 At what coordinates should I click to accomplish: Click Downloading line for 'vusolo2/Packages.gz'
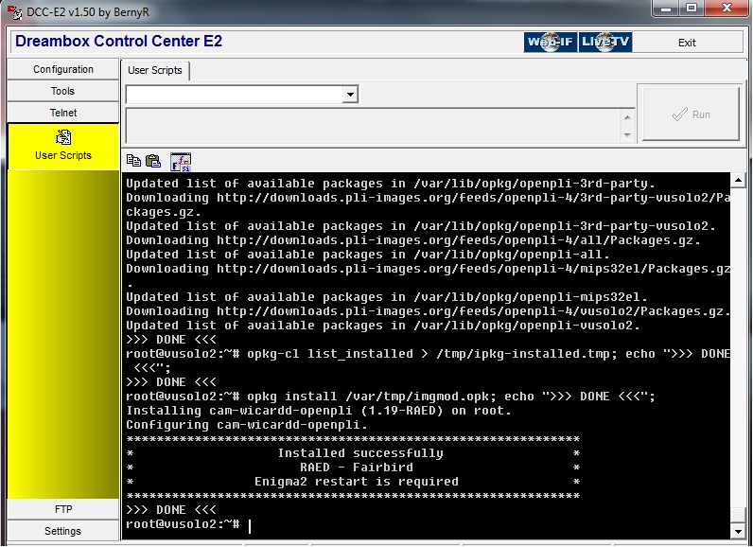click(x=428, y=311)
